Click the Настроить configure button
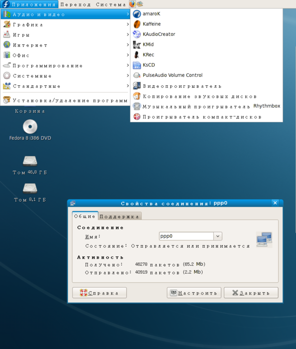This screenshot has height=349, width=296. [x=194, y=293]
